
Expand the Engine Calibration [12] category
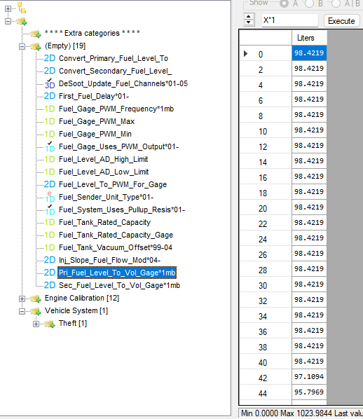coord(22,298)
